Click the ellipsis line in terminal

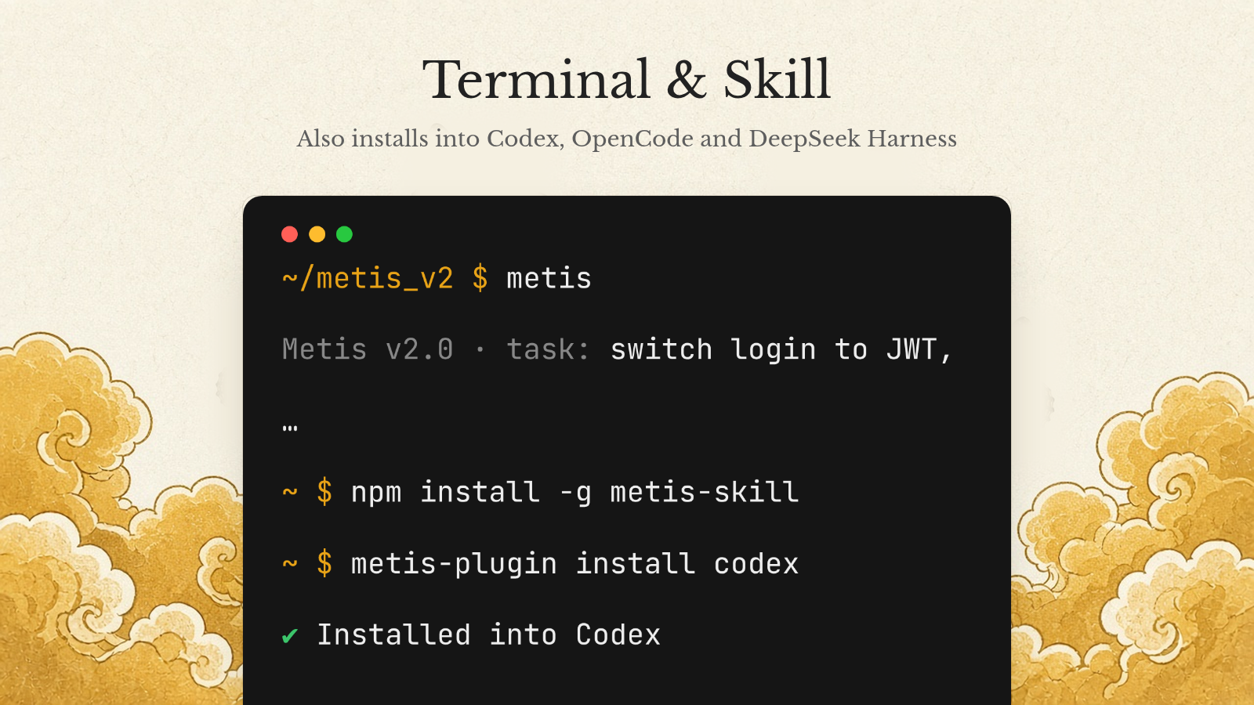290,428
